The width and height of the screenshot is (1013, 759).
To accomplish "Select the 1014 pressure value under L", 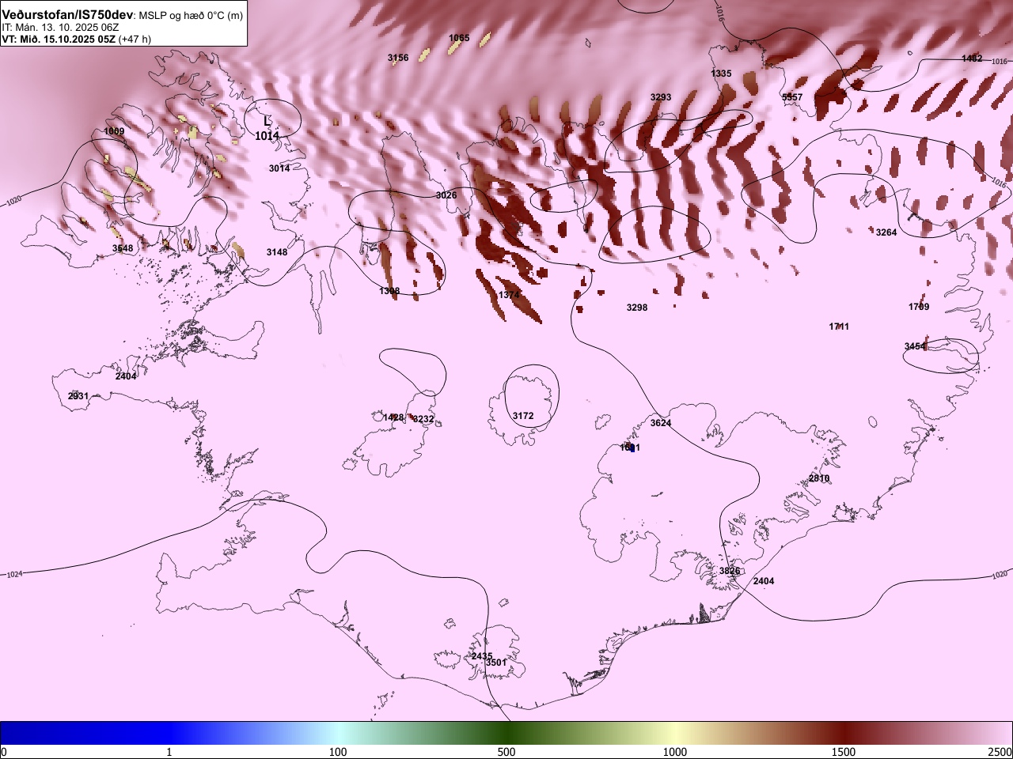I will click(267, 136).
